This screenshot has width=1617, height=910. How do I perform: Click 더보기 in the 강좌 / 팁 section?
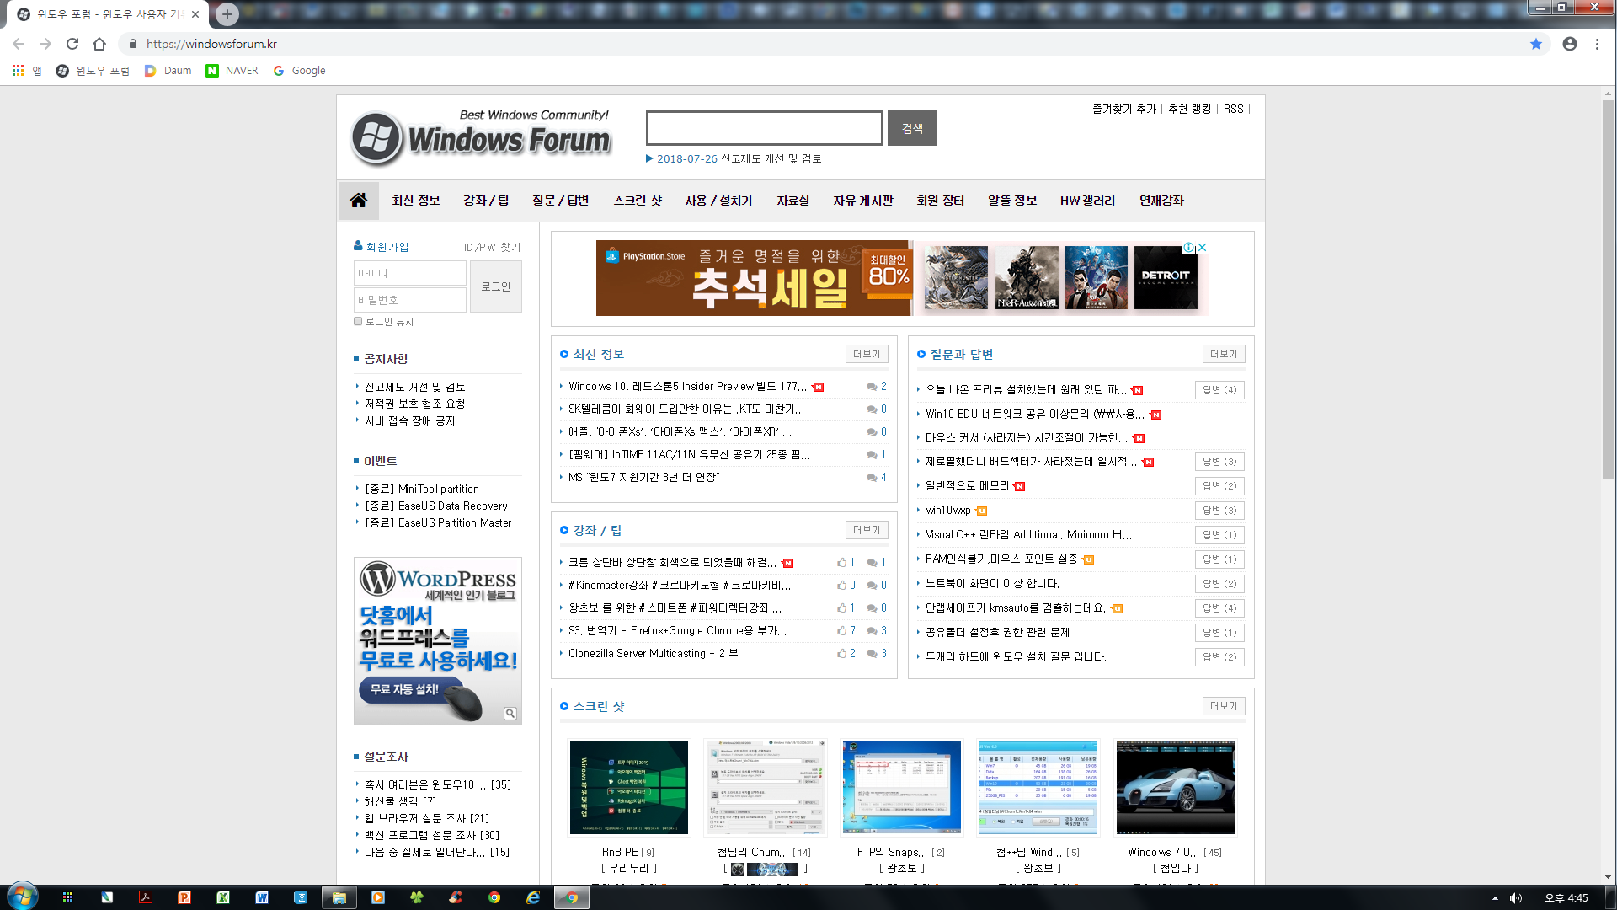(867, 530)
